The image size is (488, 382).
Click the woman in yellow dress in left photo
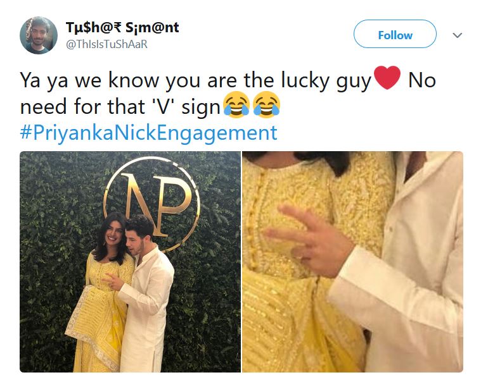click(100, 292)
